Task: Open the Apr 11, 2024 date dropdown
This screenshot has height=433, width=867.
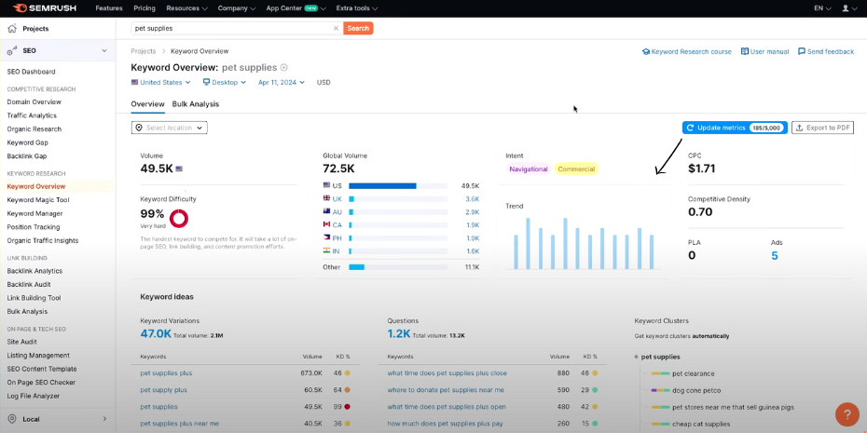Action: point(282,82)
